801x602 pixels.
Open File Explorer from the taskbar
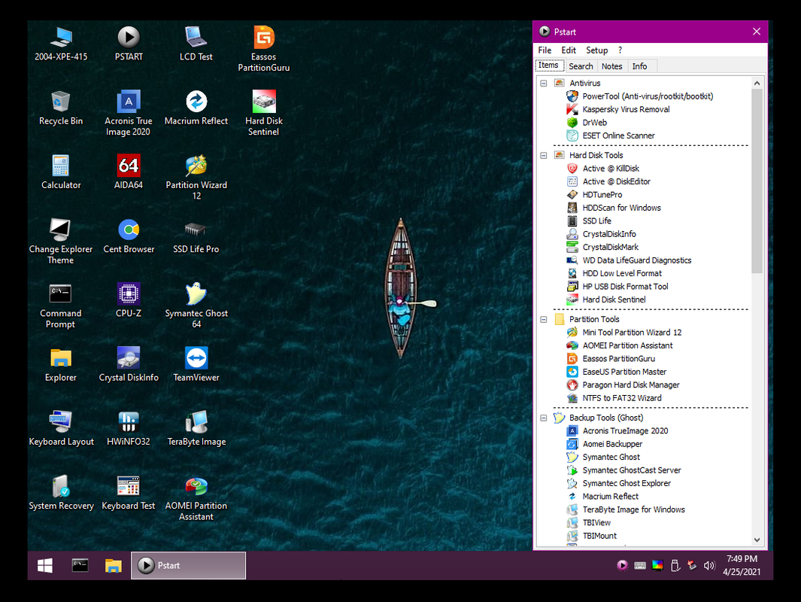click(x=114, y=565)
